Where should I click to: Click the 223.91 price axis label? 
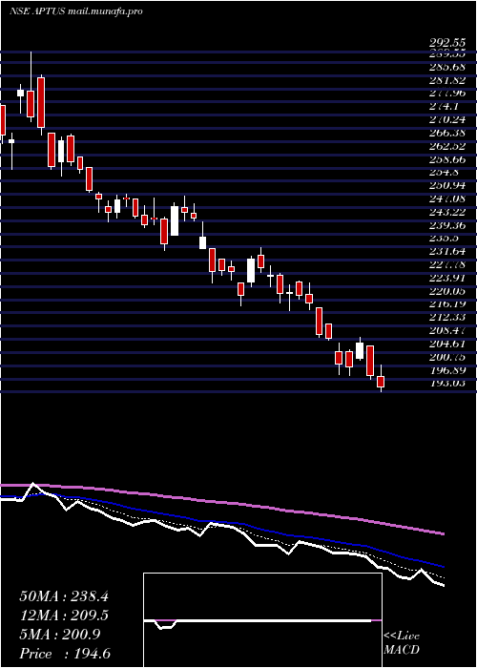pyautogui.click(x=447, y=278)
